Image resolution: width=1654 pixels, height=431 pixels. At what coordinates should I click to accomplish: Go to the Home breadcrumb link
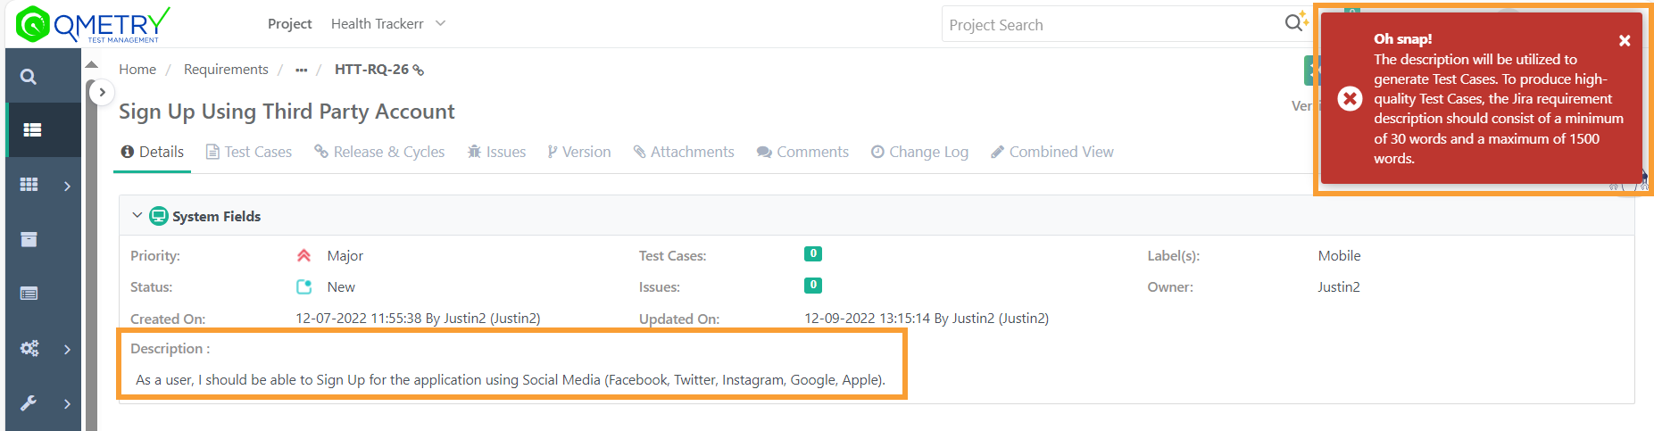click(x=137, y=70)
